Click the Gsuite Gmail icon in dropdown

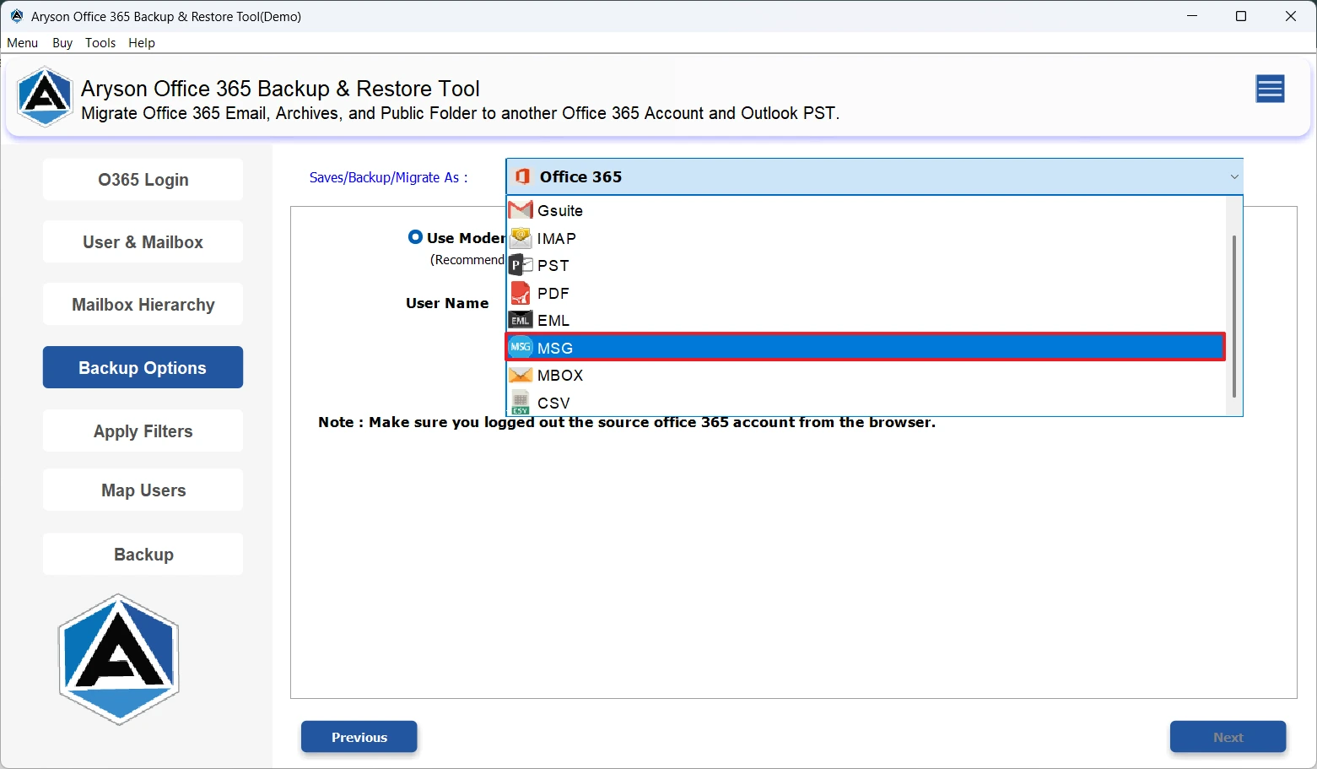click(521, 210)
